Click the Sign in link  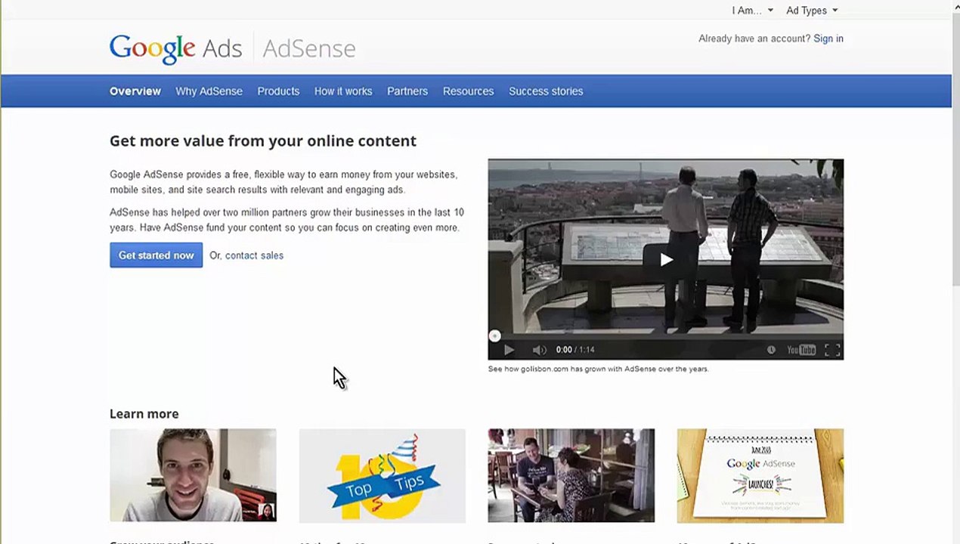(x=828, y=39)
